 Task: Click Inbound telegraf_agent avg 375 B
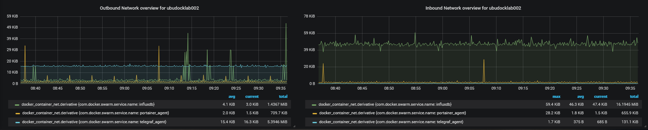(x=578, y=122)
